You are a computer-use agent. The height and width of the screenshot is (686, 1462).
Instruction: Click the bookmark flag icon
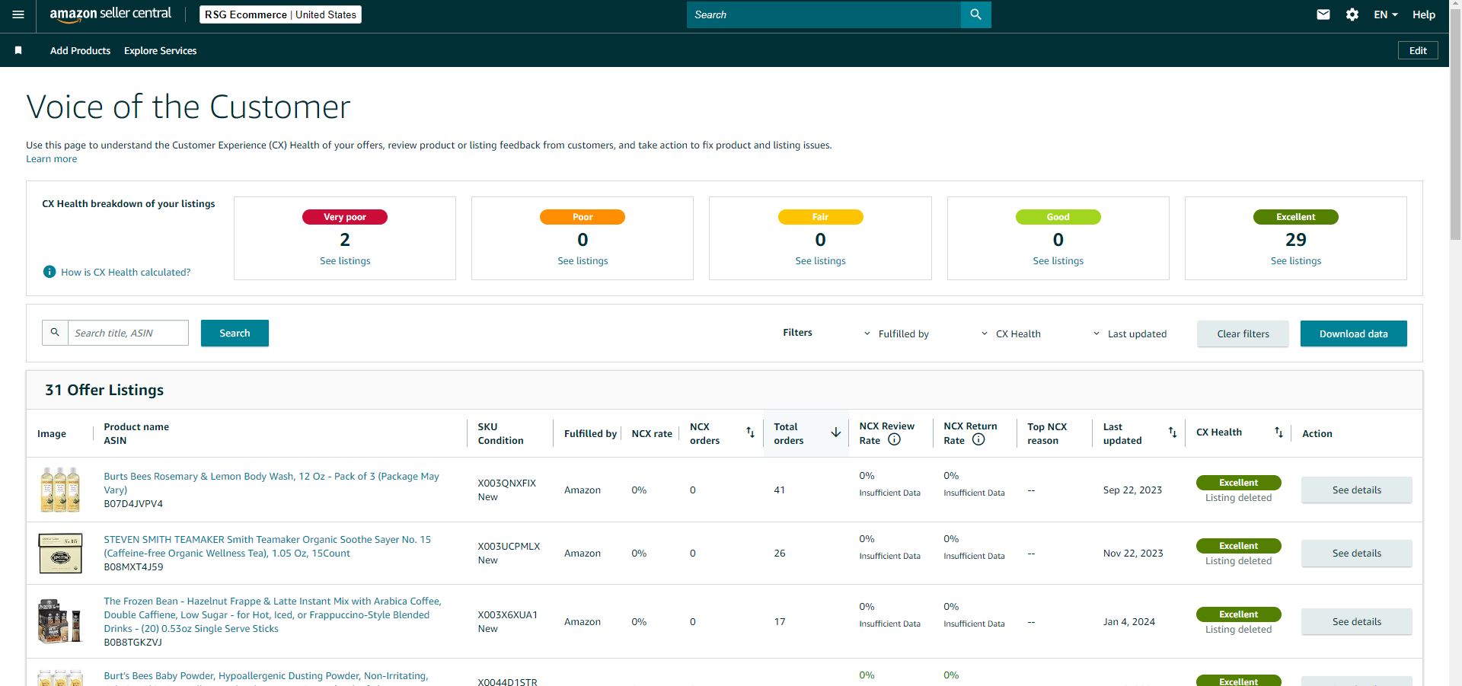point(18,50)
